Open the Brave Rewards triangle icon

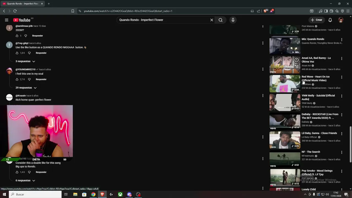[272, 11]
